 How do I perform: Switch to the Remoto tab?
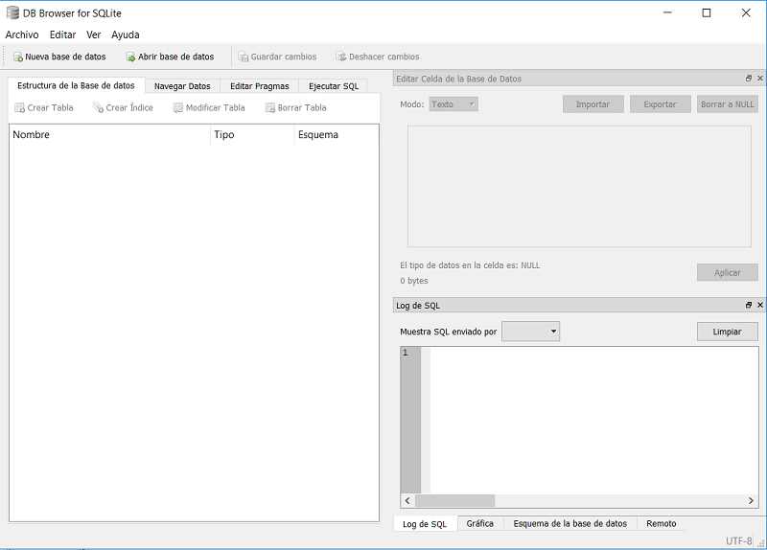pyautogui.click(x=661, y=523)
